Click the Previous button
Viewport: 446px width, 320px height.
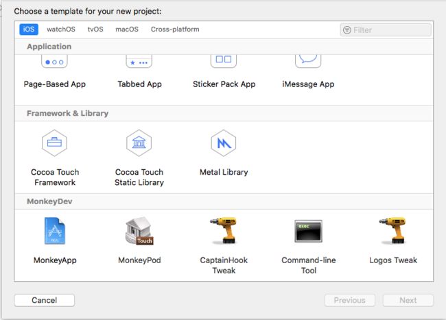pos(349,300)
